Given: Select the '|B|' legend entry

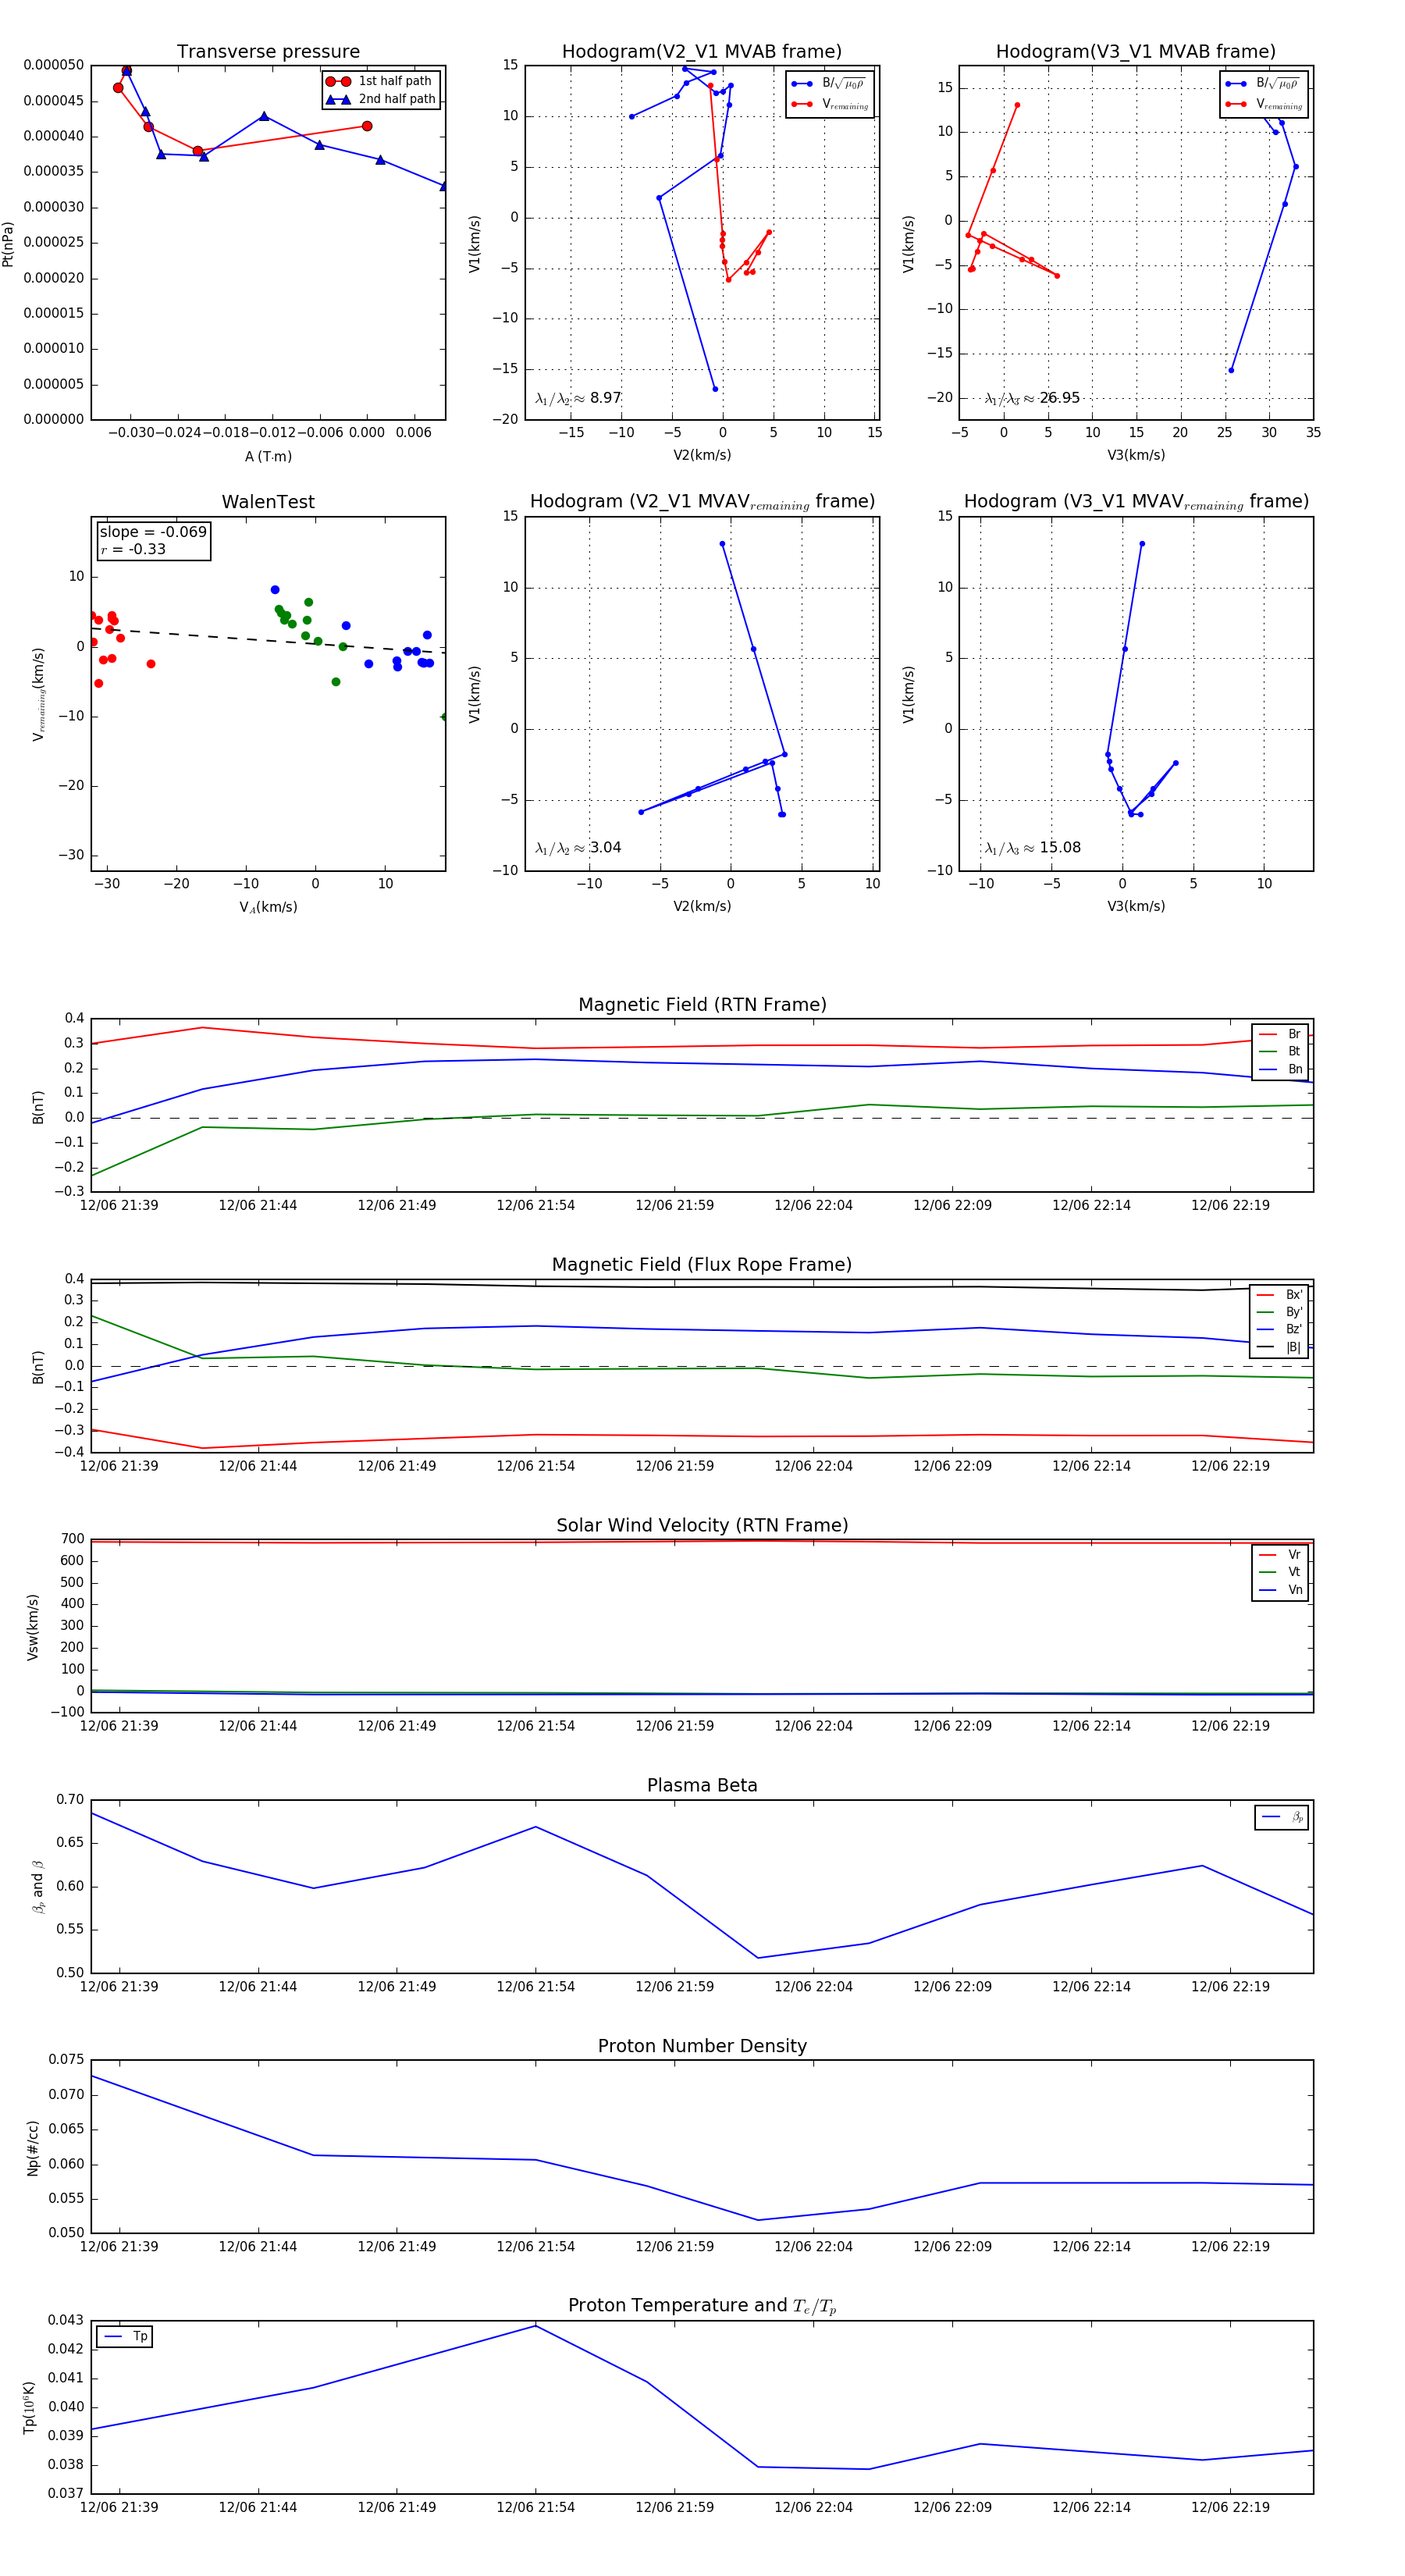Looking at the screenshot, I should pos(1280,1348).
